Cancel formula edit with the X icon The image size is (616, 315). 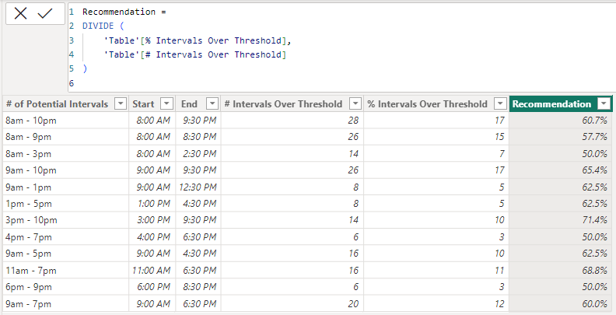click(x=20, y=14)
